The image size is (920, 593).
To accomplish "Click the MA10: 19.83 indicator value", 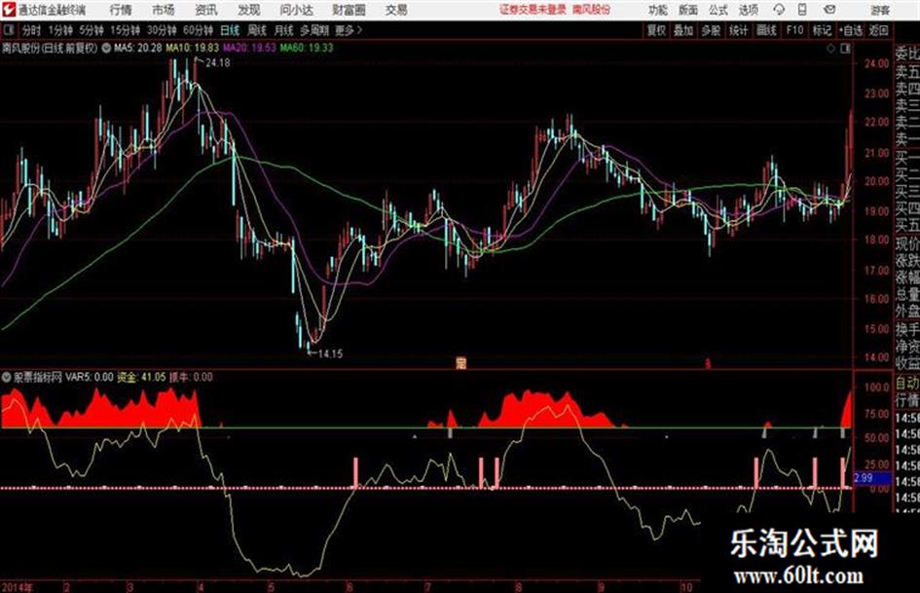I will tap(193, 48).
